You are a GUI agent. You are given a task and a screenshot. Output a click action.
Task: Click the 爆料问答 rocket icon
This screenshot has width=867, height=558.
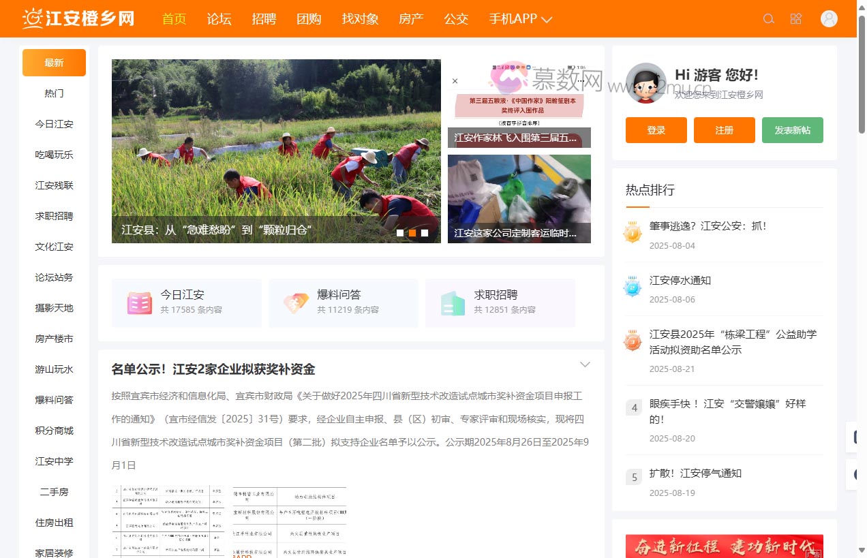[x=296, y=303]
